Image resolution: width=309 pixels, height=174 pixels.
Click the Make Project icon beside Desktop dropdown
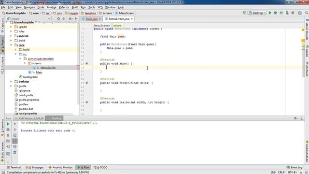click(244, 13)
